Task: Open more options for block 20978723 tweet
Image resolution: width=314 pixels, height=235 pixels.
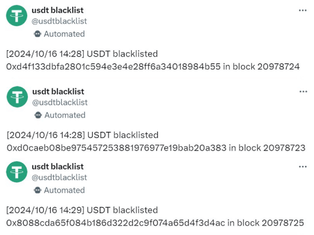Action: [x=303, y=92]
